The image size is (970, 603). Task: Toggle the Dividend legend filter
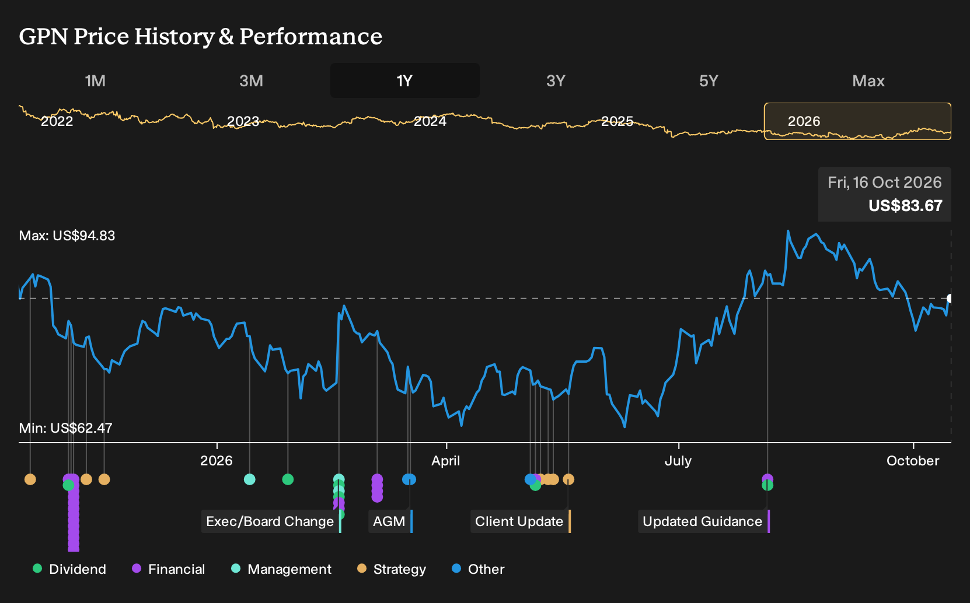pos(69,569)
